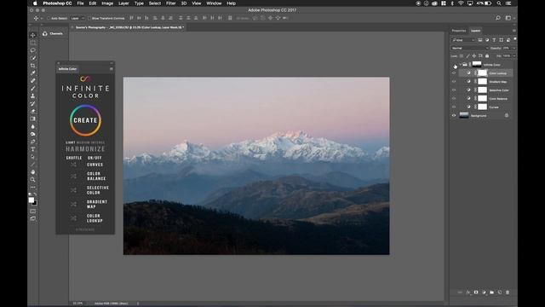Enable the Auto-Select checkbox
This screenshot has height=307, width=545.
click(x=49, y=18)
